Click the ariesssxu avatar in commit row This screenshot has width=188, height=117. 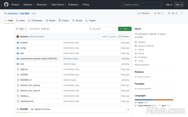[18, 36]
